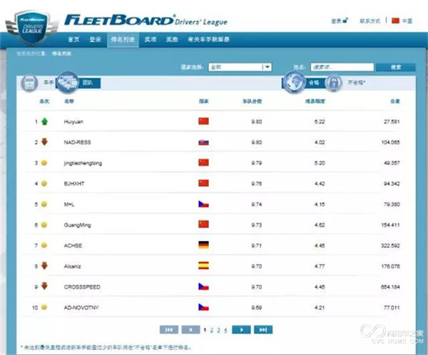Viewport: 428px width, 355px height.
Task: Click team name CROSSSPEED
Action: click(x=82, y=287)
